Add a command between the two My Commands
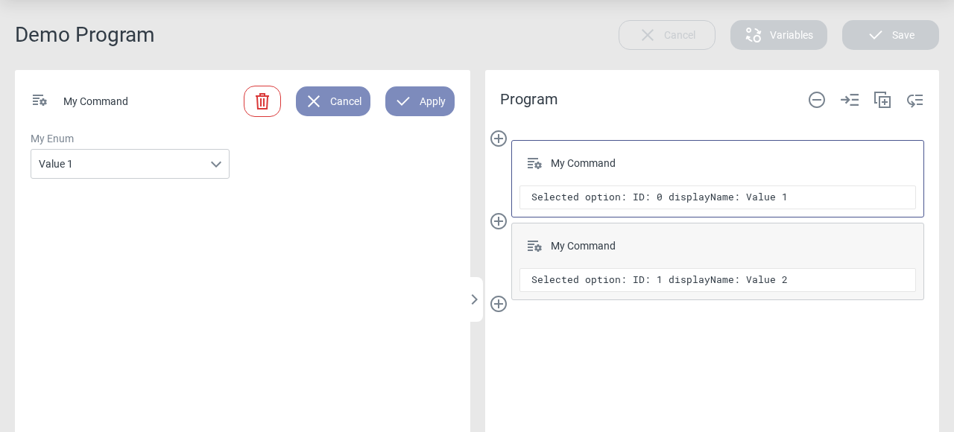 coord(499,221)
